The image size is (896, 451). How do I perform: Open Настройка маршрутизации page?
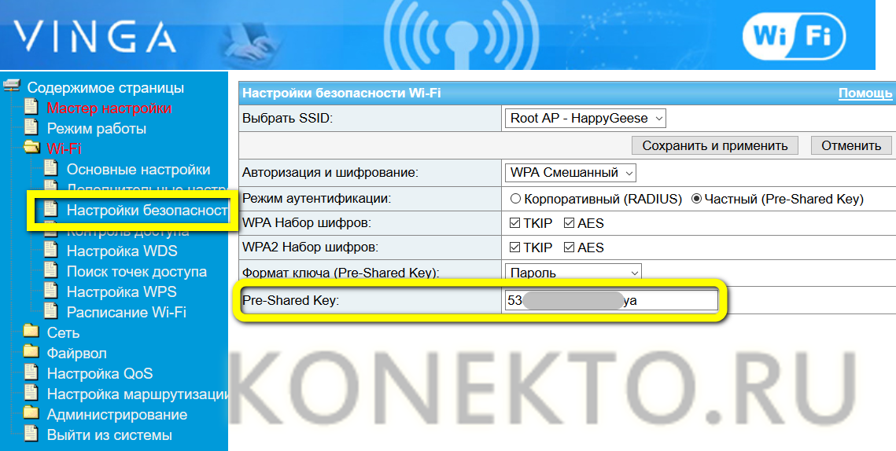click(x=137, y=394)
